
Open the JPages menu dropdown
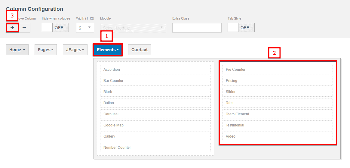click(75, 50)
